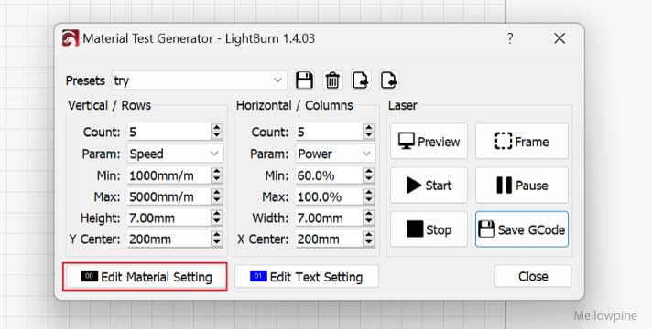Click the Min field showing 1000mm/m

168,175
